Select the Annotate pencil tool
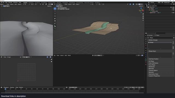This screenshot has height=98, width=175. [55, 23]
